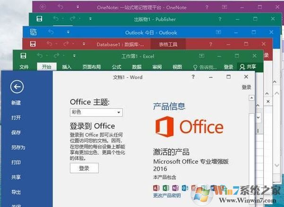Click the Outlook product icon under 本产品包含

(x=185, y=188)
